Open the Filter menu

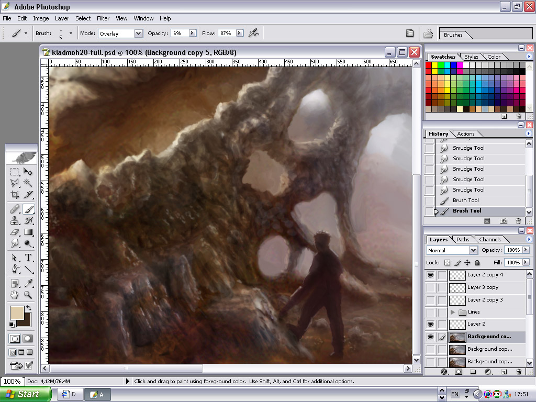[x=103, y=18]
